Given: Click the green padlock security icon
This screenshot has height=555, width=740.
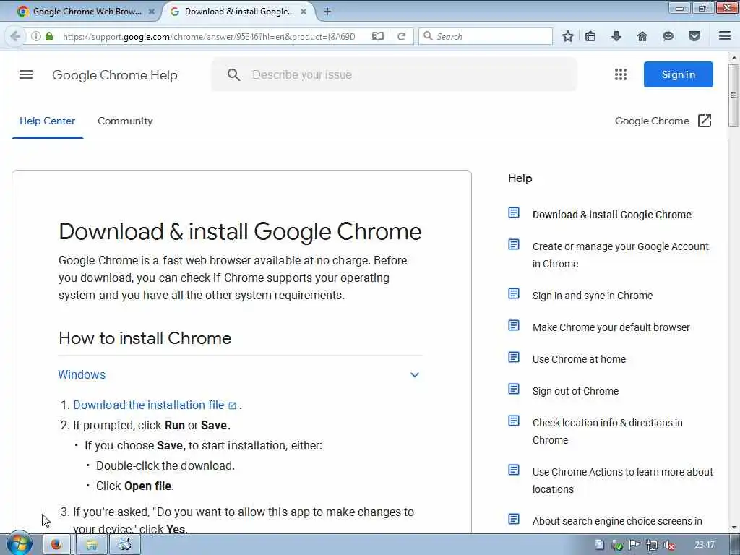Looking at the screenshot, I should [x=49, y=36].
